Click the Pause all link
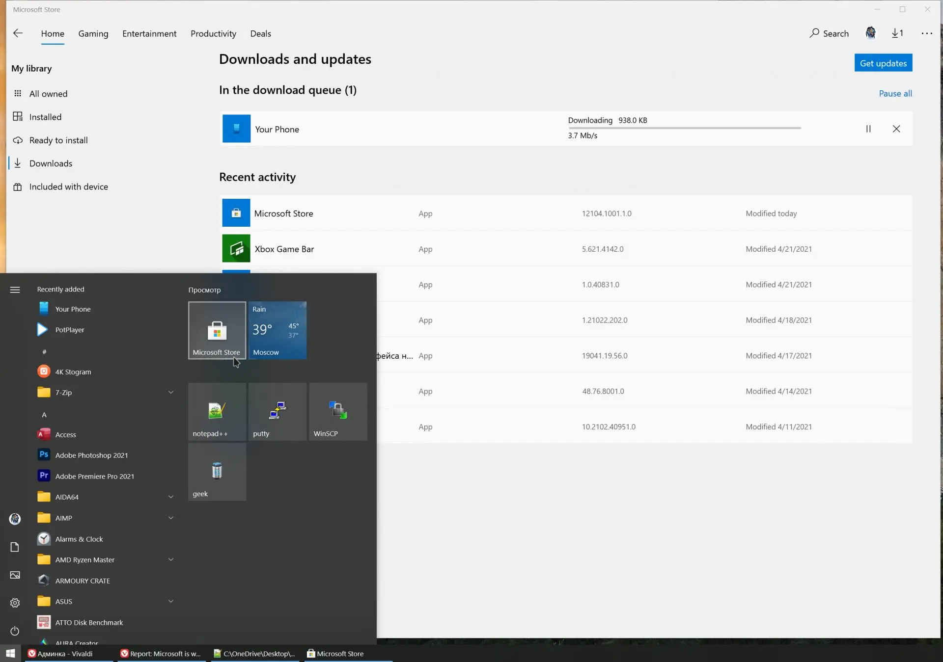Image resolution: width=943 pixels, height=662 pixels. (x=895, y=93)
